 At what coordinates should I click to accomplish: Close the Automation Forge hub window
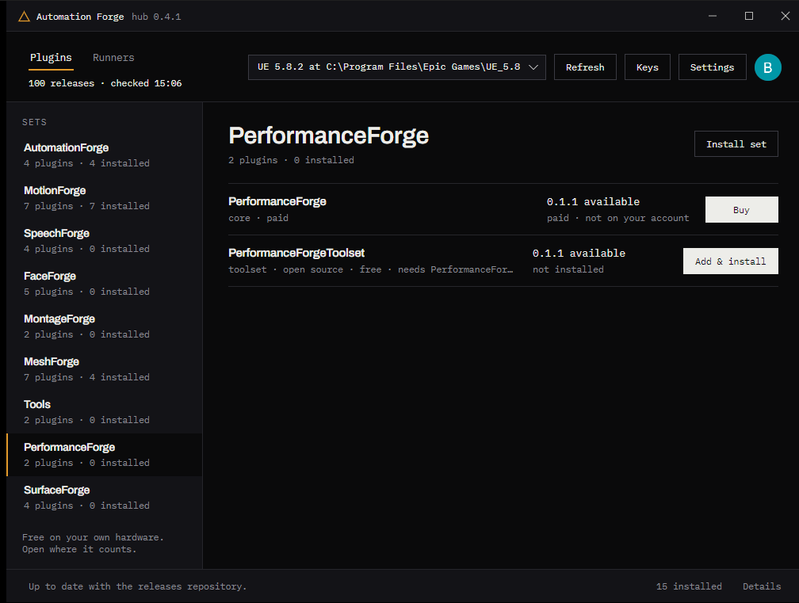coord(786,17)
